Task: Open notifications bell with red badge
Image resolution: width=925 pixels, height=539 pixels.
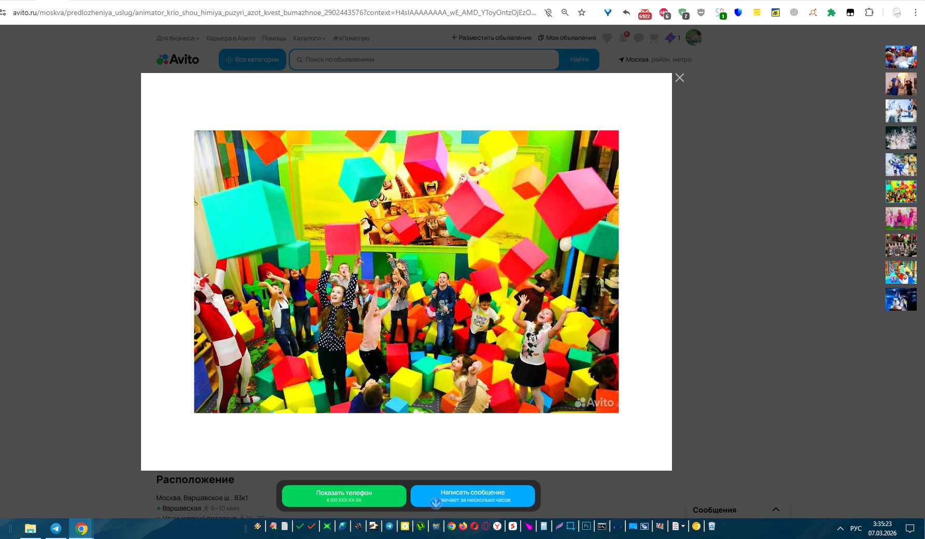Action: [x=623, y=38]
